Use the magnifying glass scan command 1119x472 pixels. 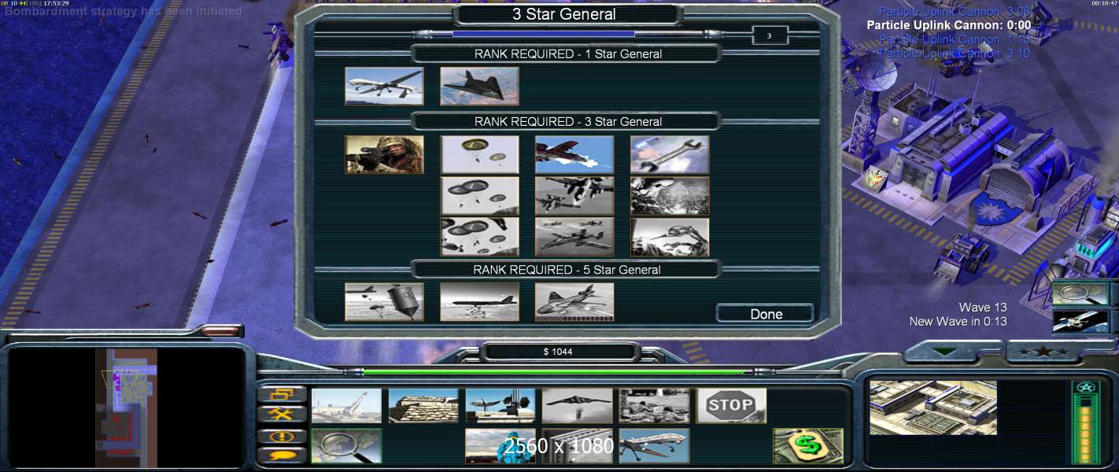point(346,446)
